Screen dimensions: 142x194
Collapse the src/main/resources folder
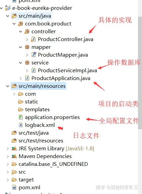pyautogui.click(x=8, y=86)
